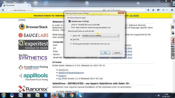The height and width of the screenshot is (98, 175).
Task: Click the Ranorex sponsor logo
Action: coord(33,89)
